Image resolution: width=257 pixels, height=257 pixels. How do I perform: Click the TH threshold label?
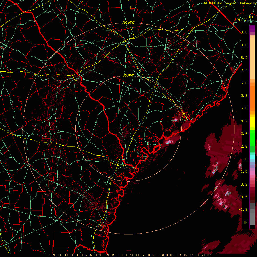(x=245, y=222)
